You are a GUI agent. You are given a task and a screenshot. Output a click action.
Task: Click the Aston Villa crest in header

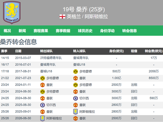pos(12,12)
